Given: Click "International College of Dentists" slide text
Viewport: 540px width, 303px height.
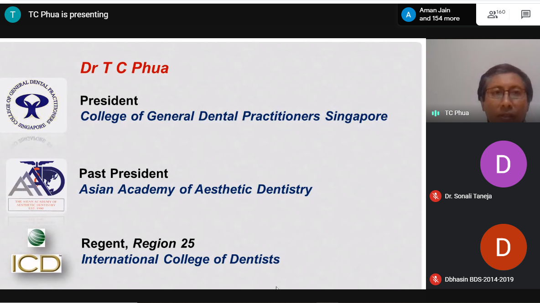Looking at the screenshot, I should pyautogui.click(x=181, y=259).
